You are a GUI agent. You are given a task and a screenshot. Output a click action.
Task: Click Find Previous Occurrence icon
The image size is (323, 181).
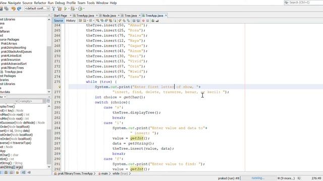point(102,21)
